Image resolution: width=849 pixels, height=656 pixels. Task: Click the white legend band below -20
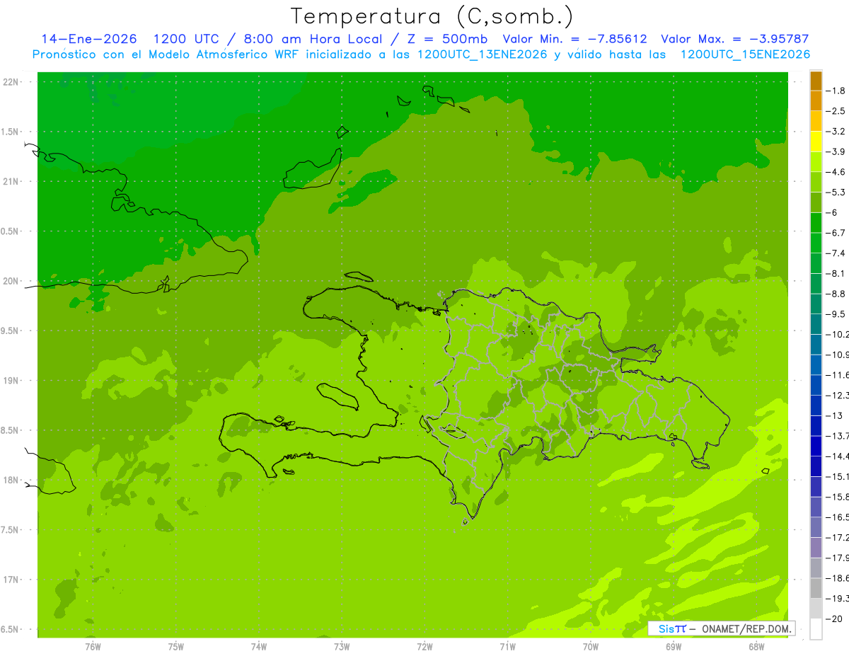tap(816, 628)
